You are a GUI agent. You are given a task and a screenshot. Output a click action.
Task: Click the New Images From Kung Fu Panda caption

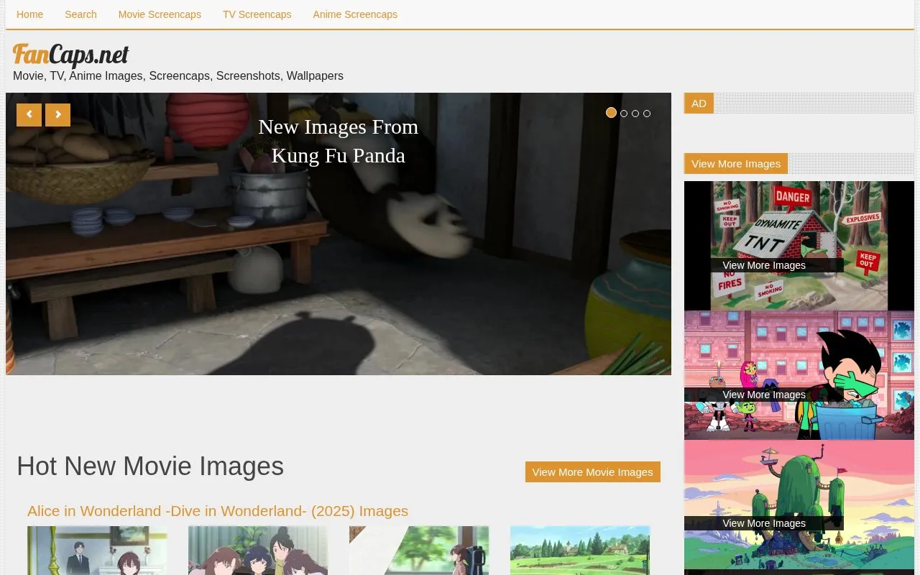[x=339, y=141]
